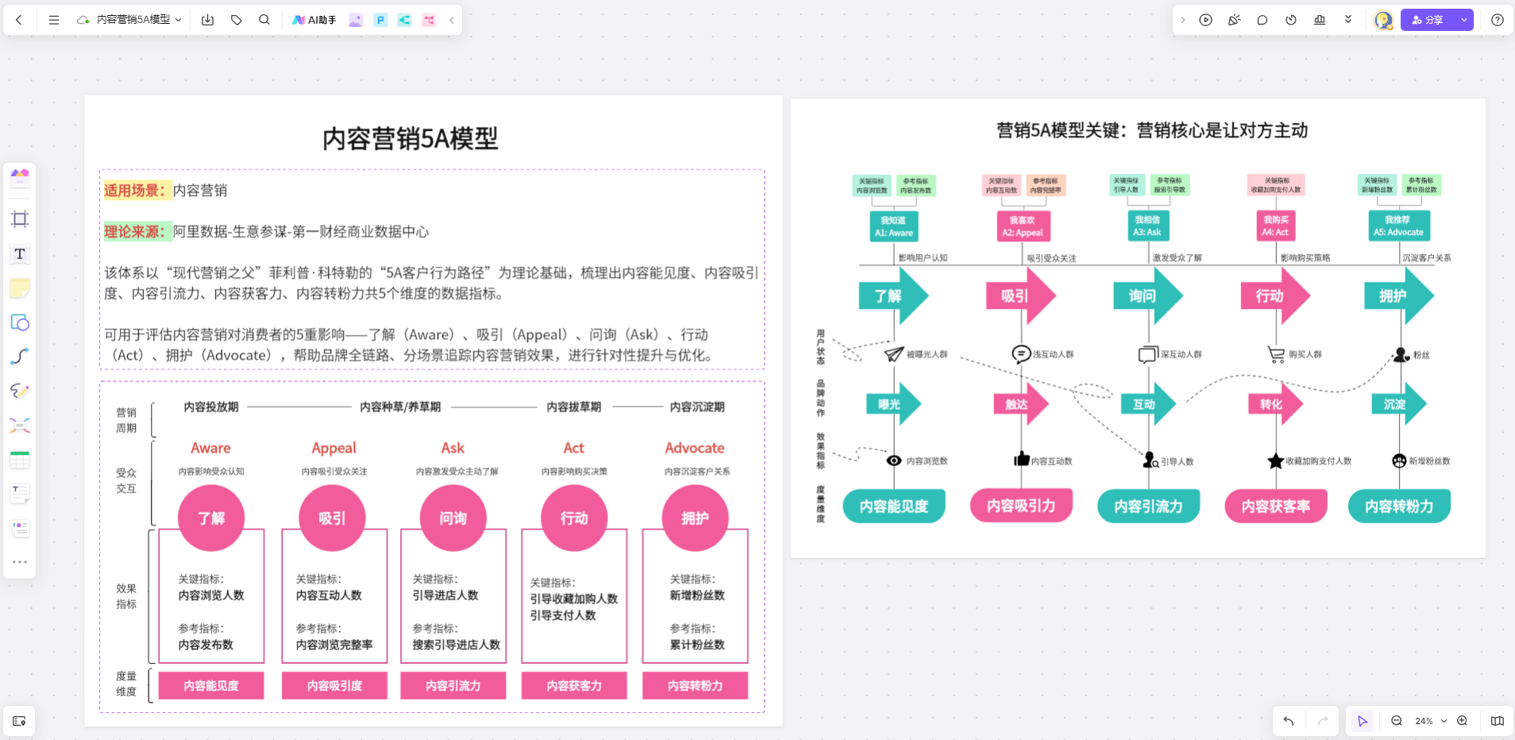Viewport: 1515px width, 740px height.
Task: Select the 理论来源 highlighted label
Action: 137,232
